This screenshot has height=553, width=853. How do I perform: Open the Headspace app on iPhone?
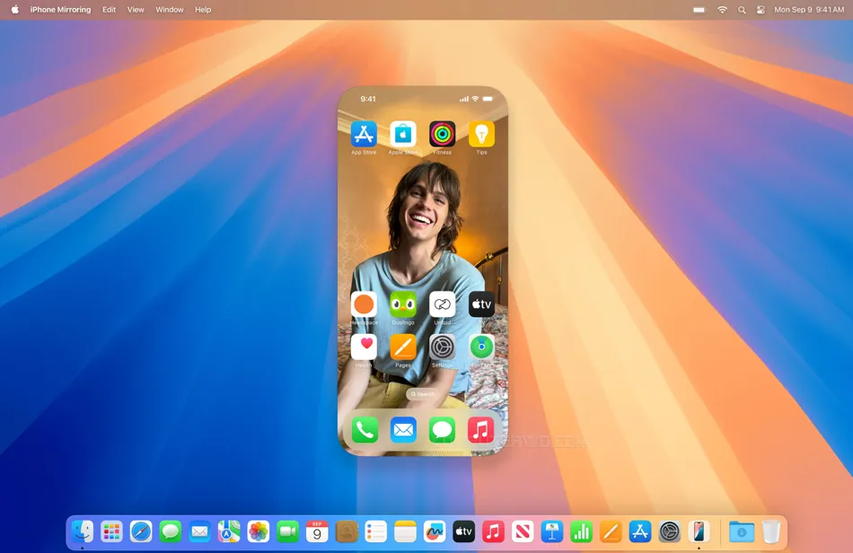coord(364,304)
